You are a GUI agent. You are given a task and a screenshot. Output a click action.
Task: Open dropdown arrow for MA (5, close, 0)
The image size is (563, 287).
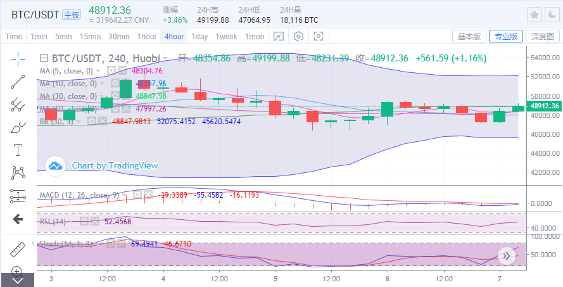click(98, 71)
